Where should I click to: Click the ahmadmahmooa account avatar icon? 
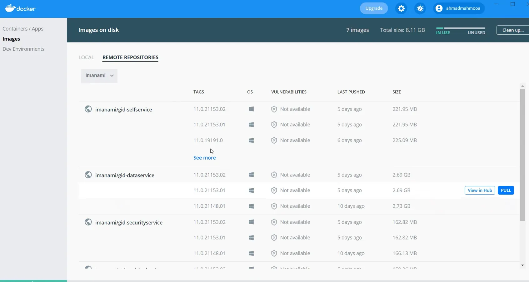pos(439,8)
